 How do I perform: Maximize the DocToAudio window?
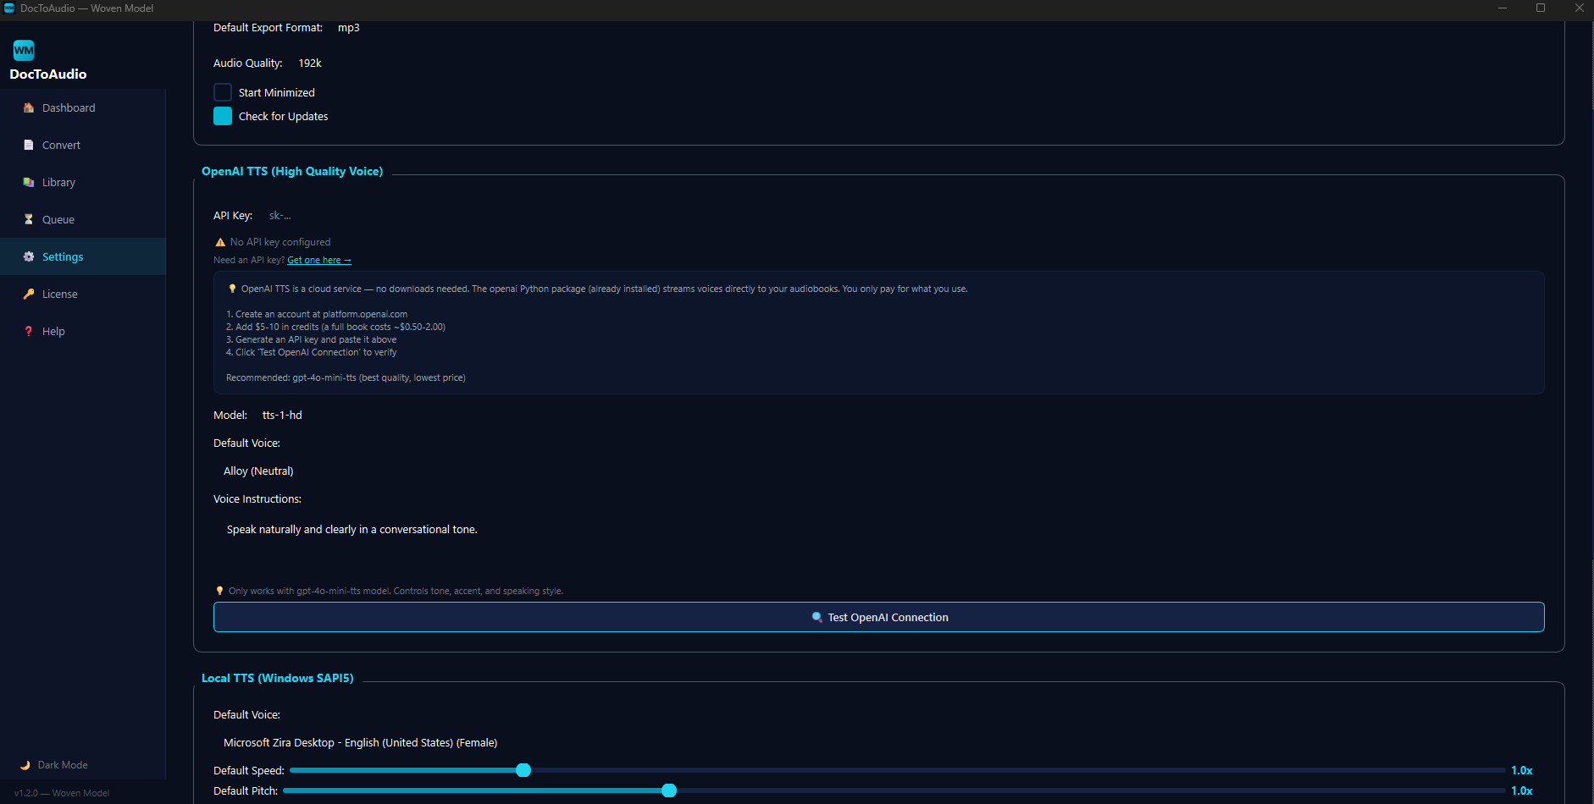1541,8
